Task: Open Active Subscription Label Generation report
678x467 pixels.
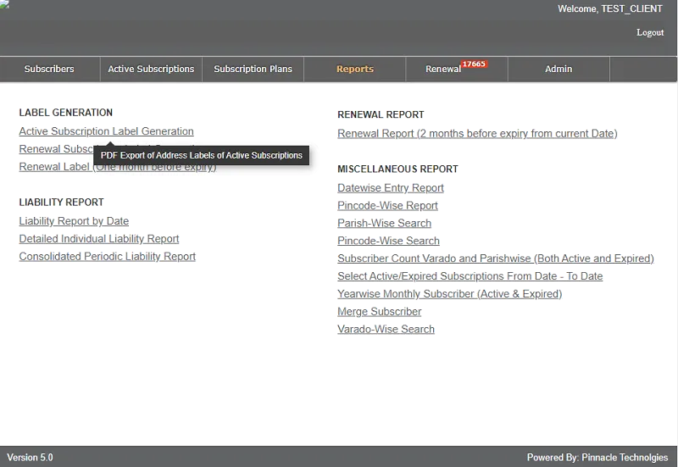Action: (x=107, y=132)
